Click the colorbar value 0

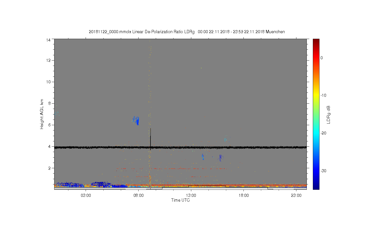pyautogui.click(x=321, y=58)
